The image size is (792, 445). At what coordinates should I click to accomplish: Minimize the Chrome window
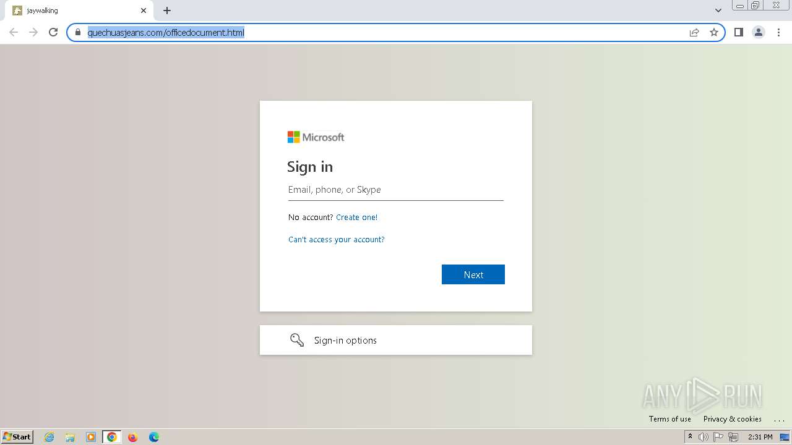pos(740,5)
